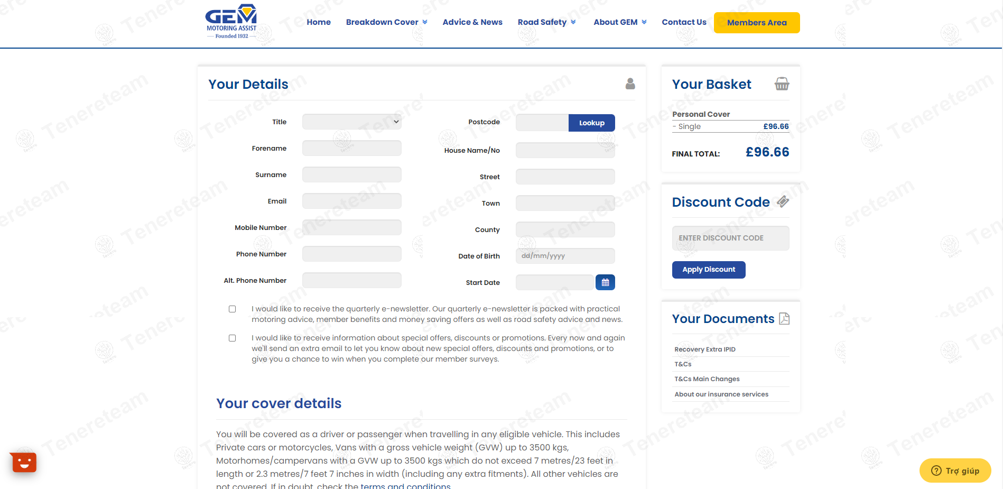Screen dimensions: 1003x489
Task: Click the Surname input field
Action: coord(352,174)
